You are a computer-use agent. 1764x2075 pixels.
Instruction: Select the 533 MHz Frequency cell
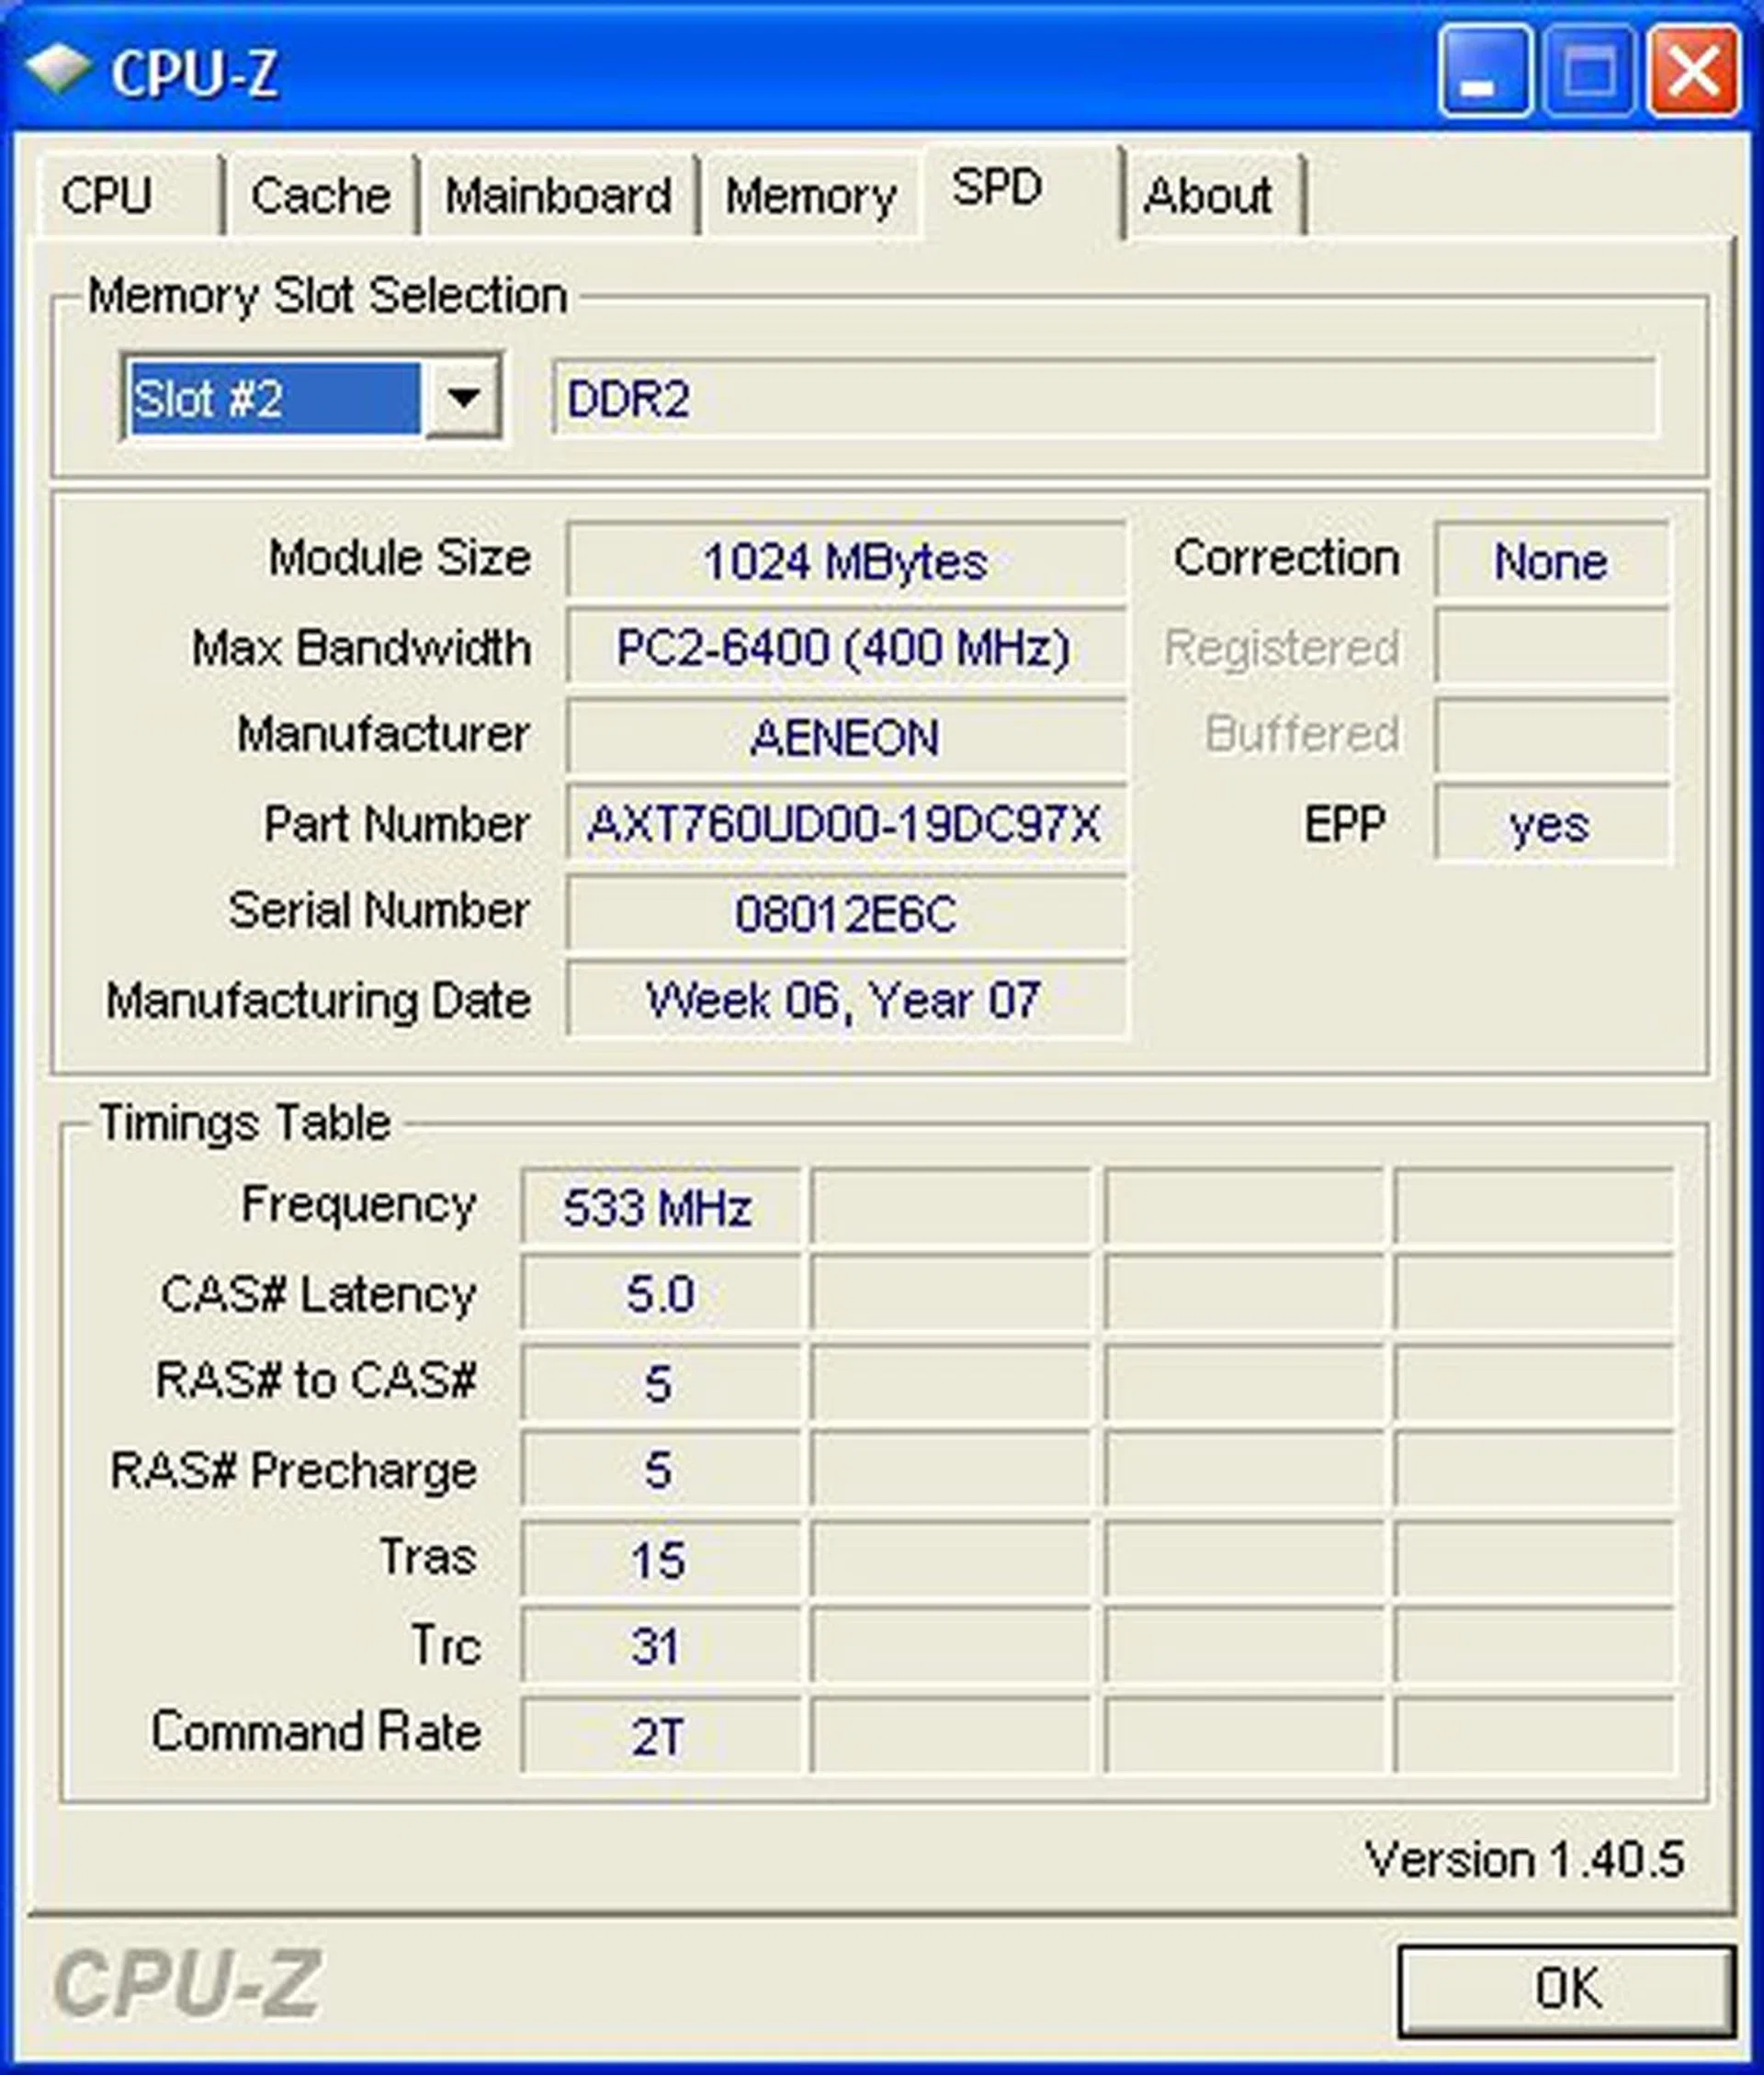[660, 1206]
